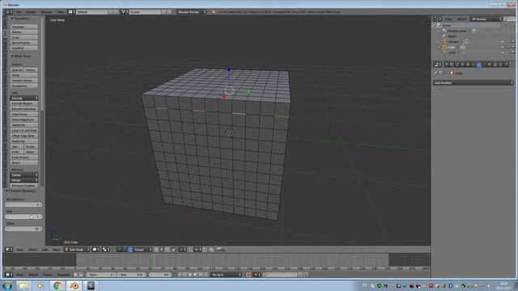Click the Bisect button
The width and height of the screenshot is (518, 291).
[x=23, y=162]
